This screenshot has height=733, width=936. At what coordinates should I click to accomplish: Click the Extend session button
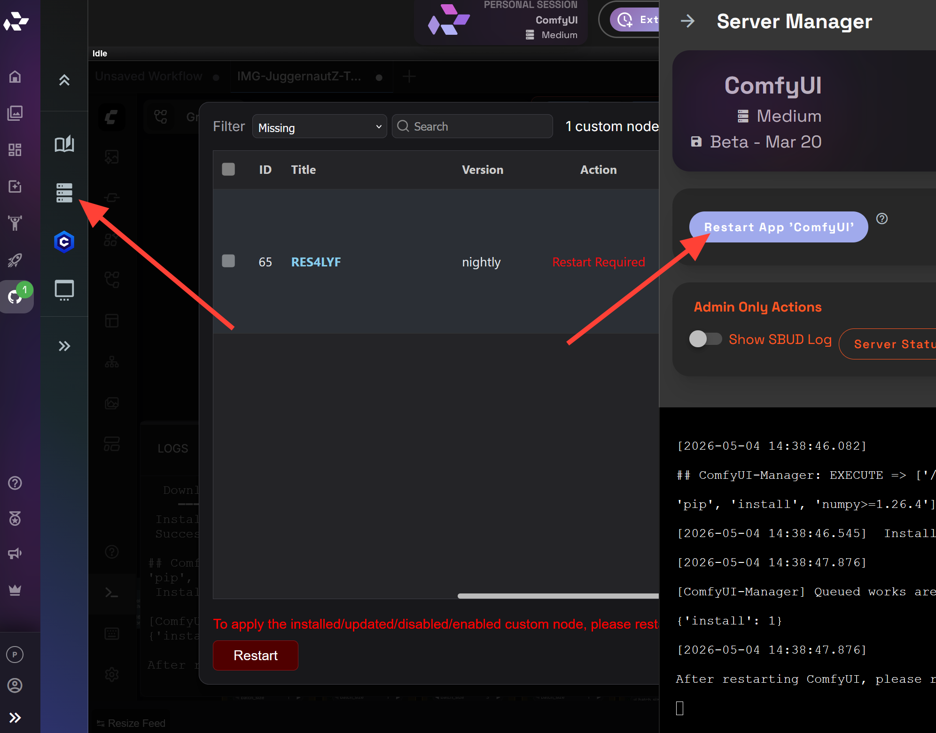pos(635,19)
